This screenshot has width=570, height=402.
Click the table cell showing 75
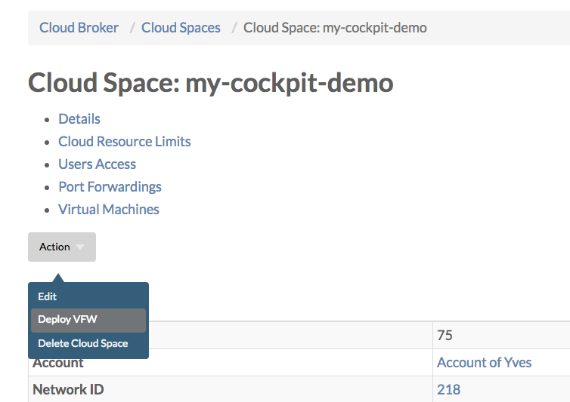click(x=445, y=335)
